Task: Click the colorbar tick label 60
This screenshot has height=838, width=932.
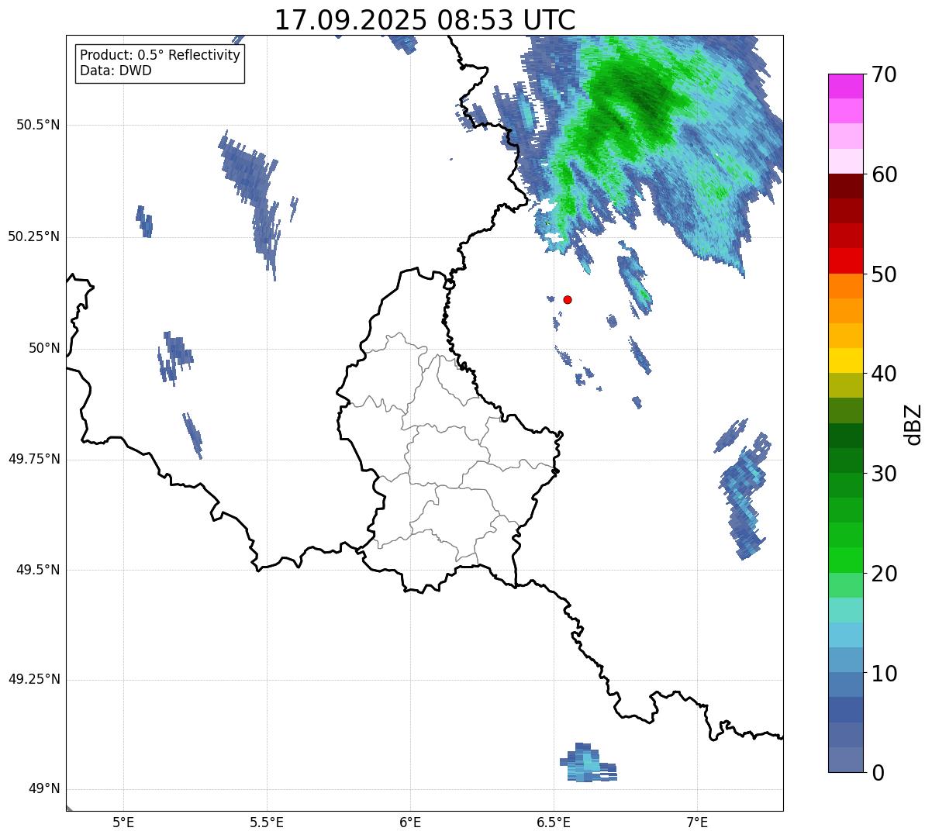Action: point(884,174)
